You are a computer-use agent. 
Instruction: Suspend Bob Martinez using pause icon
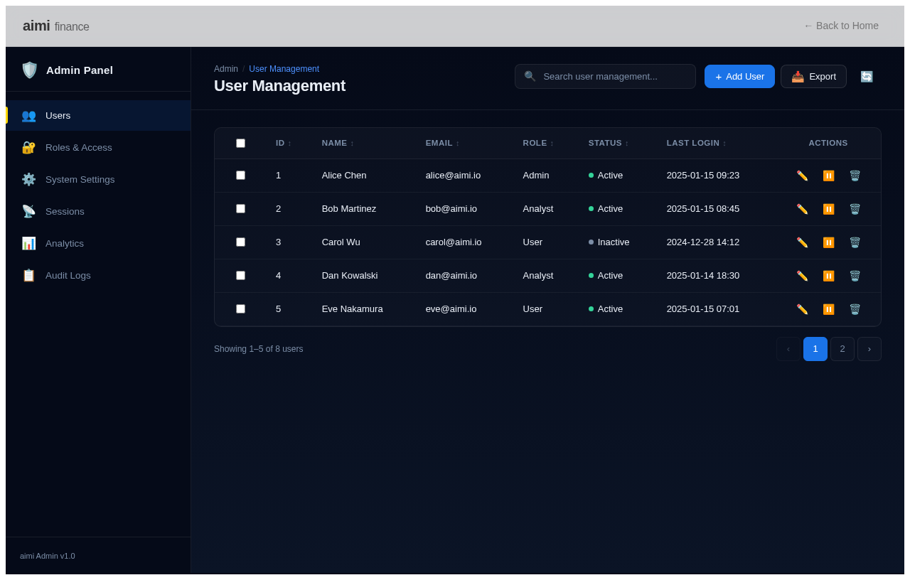tap(828, 209)
